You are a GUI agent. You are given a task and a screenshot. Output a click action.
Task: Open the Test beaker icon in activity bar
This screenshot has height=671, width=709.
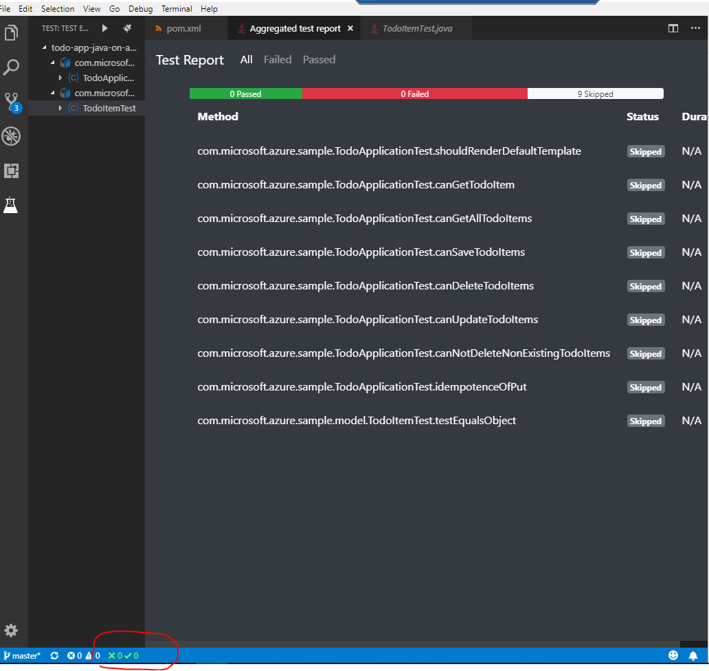(12, 205)
